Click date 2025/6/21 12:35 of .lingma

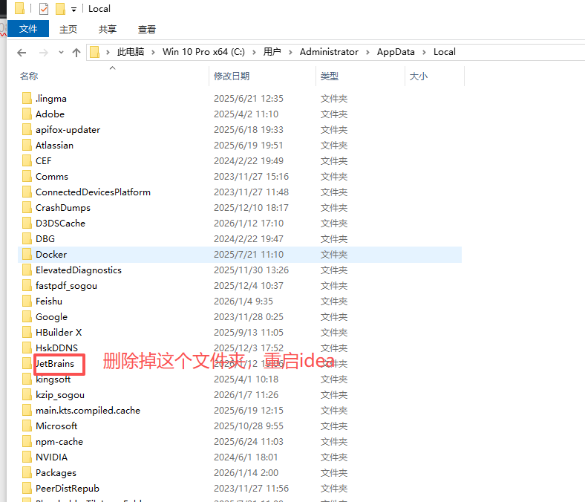click(249, 99)
